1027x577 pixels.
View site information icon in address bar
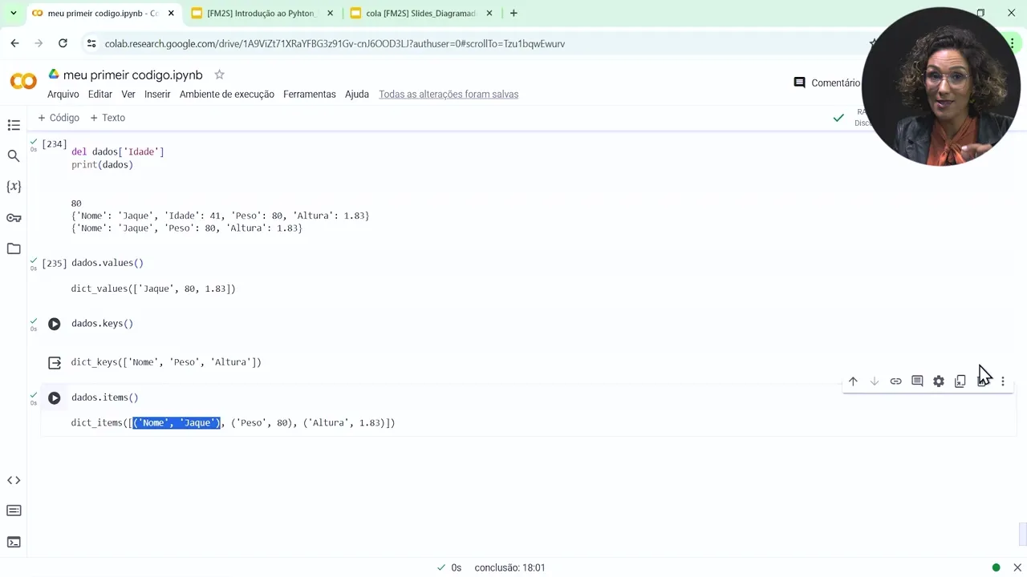[x=91, y=43]
